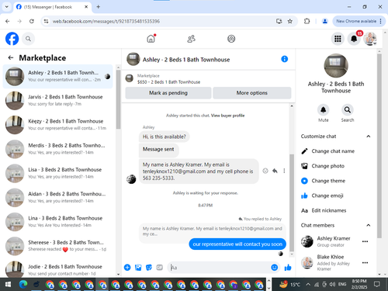Open tab search dropdown arrow in Chrome
The height and width of the screenshot is (291, 388).
pos(7,7)
